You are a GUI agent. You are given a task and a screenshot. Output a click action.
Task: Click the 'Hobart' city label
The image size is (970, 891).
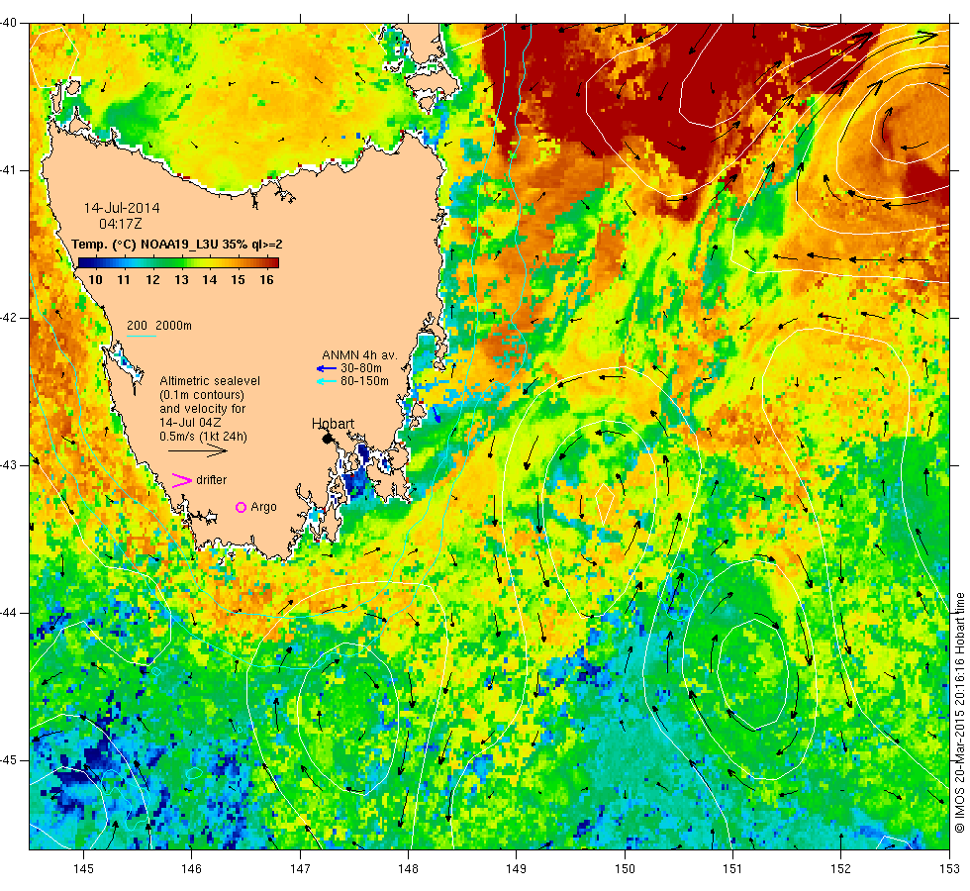coord(333,424)
